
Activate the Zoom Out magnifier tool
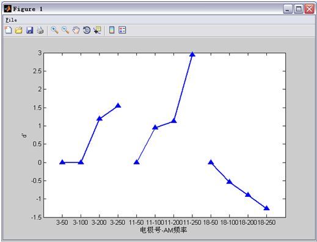click(x=65, y=30)
